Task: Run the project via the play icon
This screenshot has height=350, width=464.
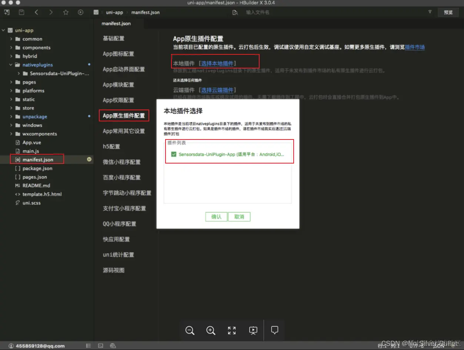Action: click(x=81, y=12)
